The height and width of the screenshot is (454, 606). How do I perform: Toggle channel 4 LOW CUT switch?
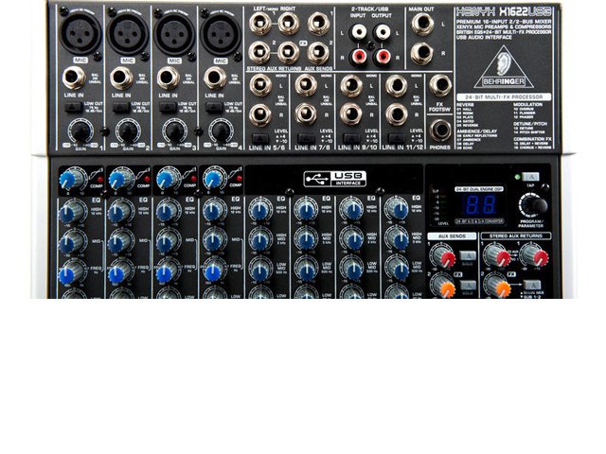point(214,107)
